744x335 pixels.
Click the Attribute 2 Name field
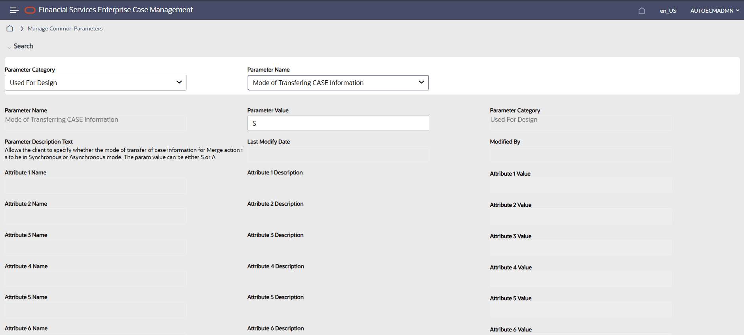96,216
